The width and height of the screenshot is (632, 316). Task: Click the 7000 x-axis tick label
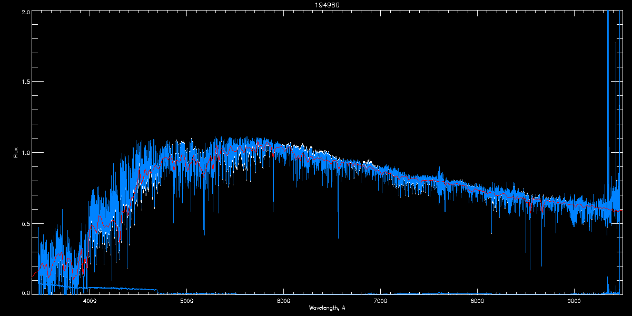[380, 301]
